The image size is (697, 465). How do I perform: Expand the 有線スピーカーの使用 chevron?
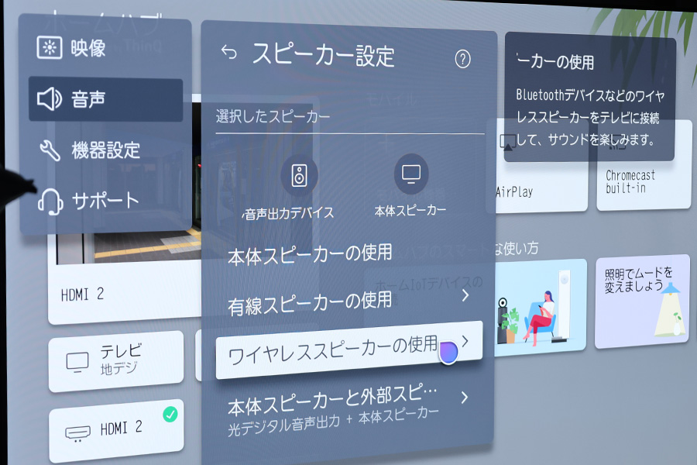(465, 295)
